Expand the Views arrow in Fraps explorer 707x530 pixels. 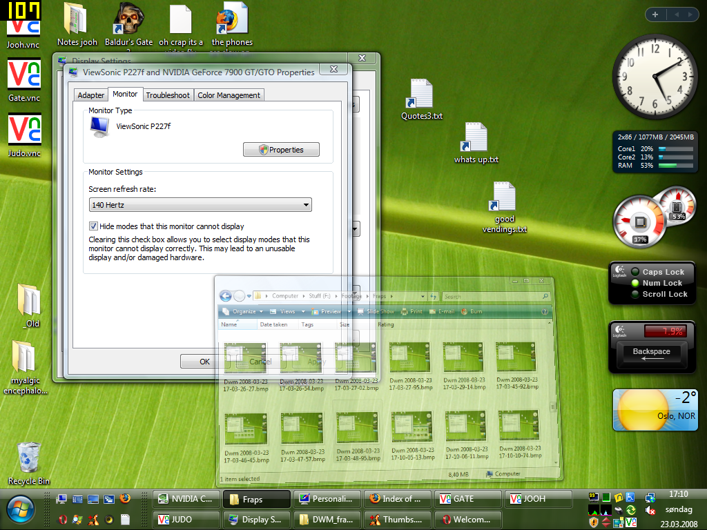[x=303, y=311]
